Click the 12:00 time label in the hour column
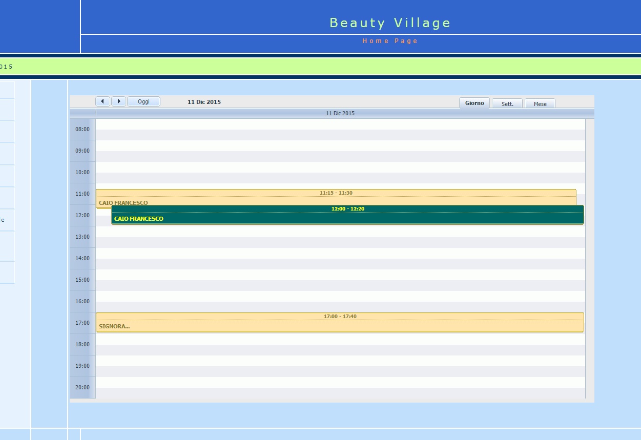This screenshot has width=641, height=440. click(82, 215)
